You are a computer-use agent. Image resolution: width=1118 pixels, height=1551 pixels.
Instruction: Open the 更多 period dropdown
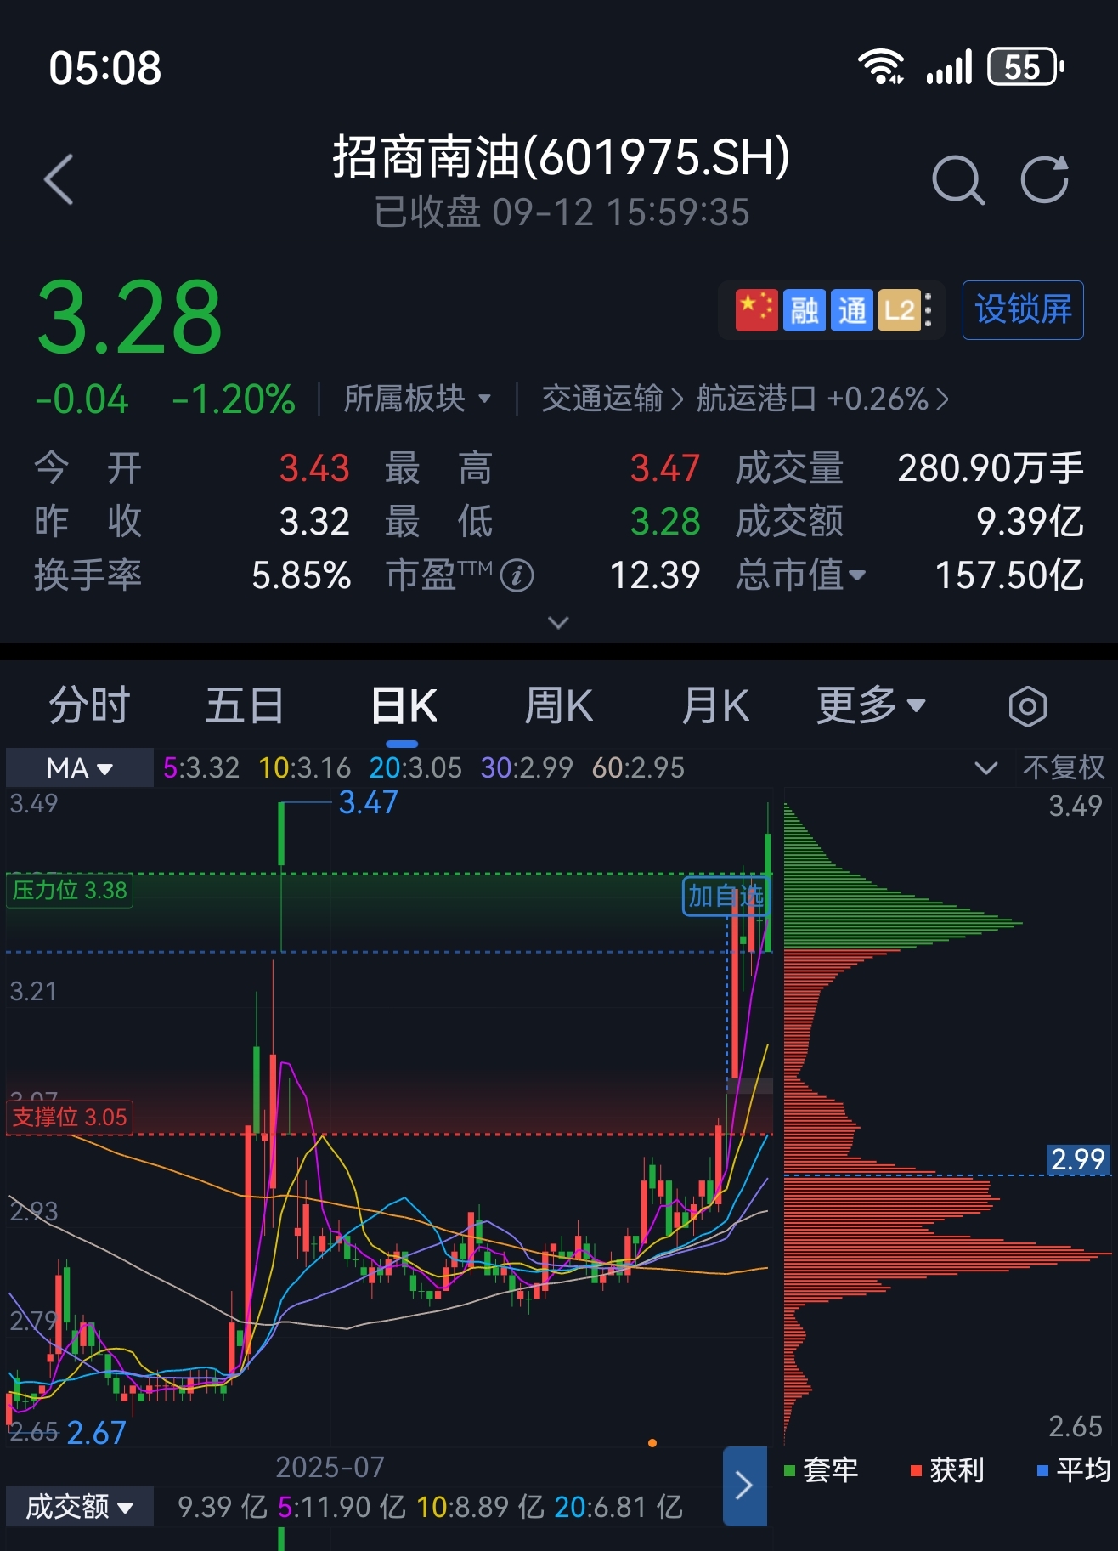click(871, 705)
